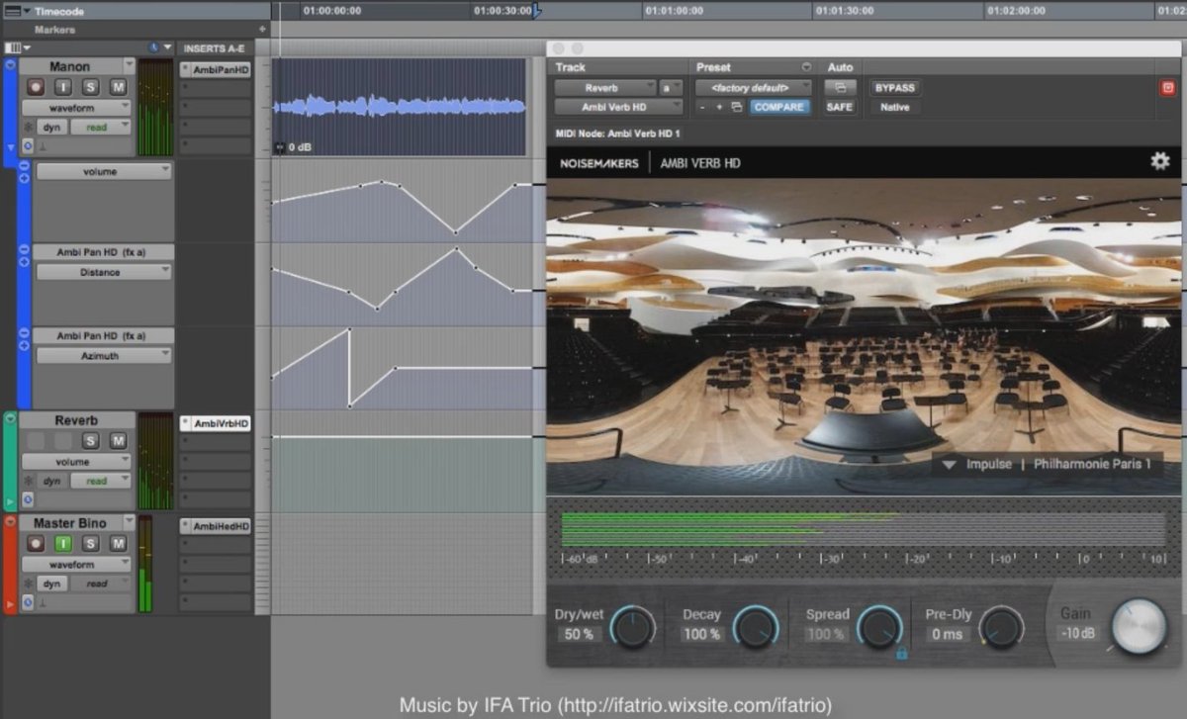Open the Preset section circular menu arrow
The width and height of the screenshot is (1187, 719).
tap(806, 67)
